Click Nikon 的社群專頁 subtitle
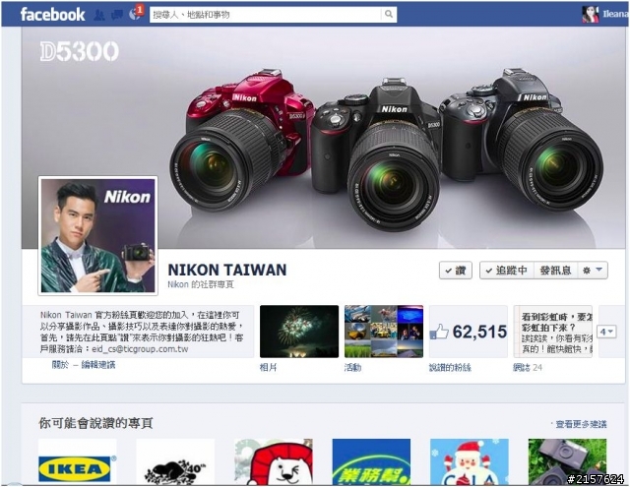This screenshot has width=630, height=487. click(x=201, y=284)
